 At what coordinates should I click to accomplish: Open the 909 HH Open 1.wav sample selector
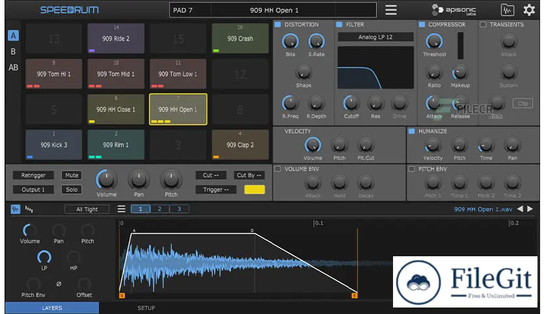click(483, 209)
